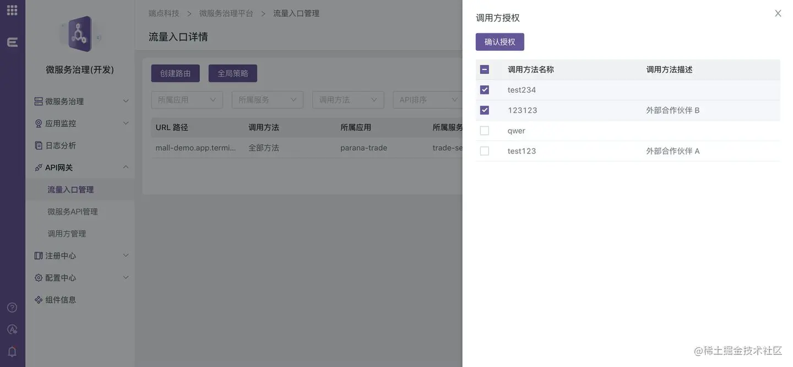Click the API网关 rocket icon
This screenshot has width=793, height=367.
(39, 167)
